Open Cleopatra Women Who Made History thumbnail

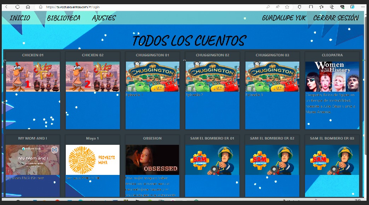pos(332,76)
